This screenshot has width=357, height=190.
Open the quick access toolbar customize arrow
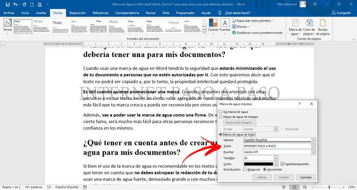47,4
